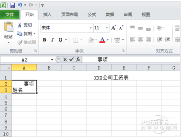Open the Font (字体) dialog launcher
The width and height of the screenshot is (183, 139).
123,51
